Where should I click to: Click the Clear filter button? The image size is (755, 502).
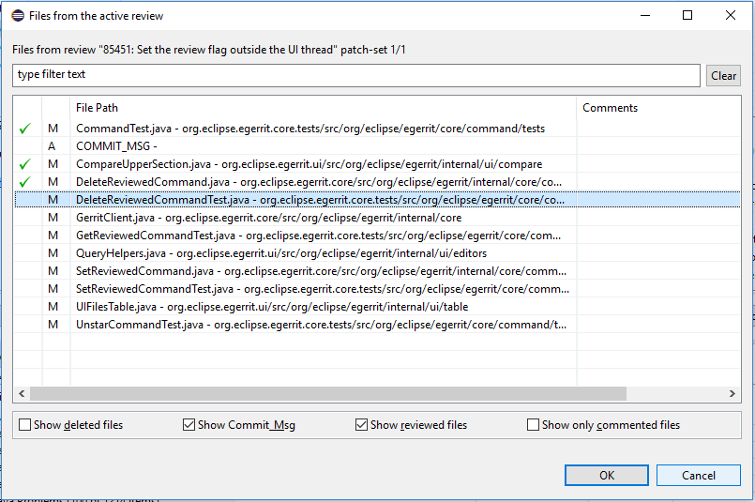point(723,76)
